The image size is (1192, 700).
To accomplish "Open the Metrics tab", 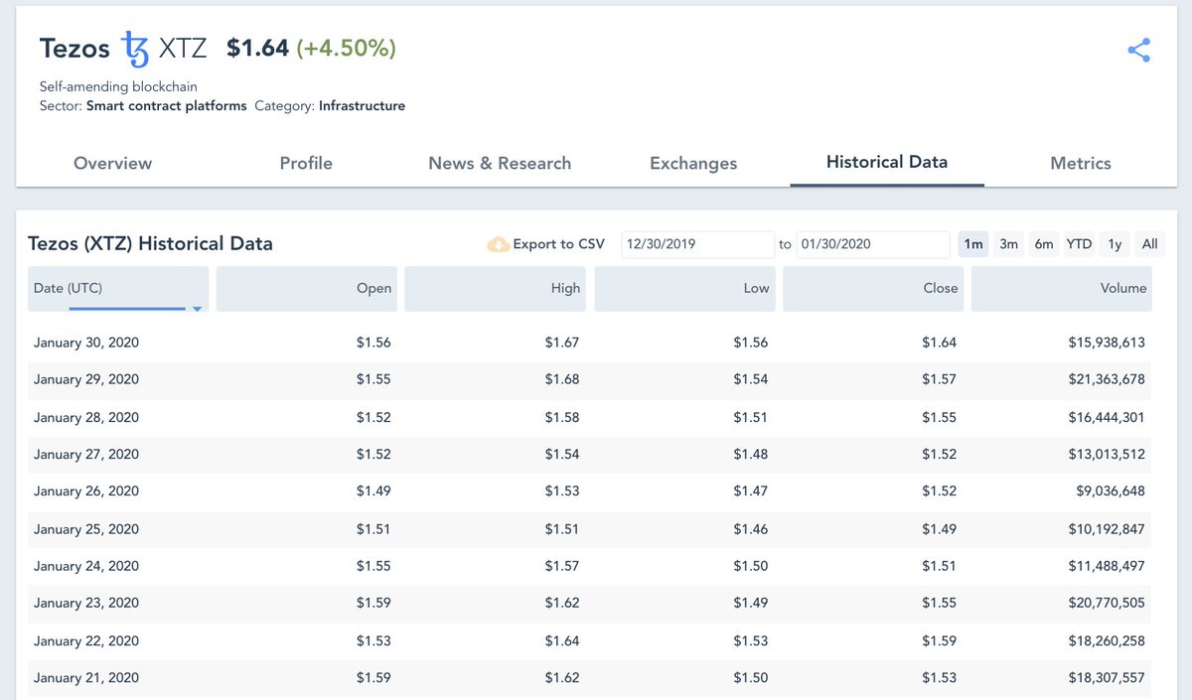I will point(1081,163).
